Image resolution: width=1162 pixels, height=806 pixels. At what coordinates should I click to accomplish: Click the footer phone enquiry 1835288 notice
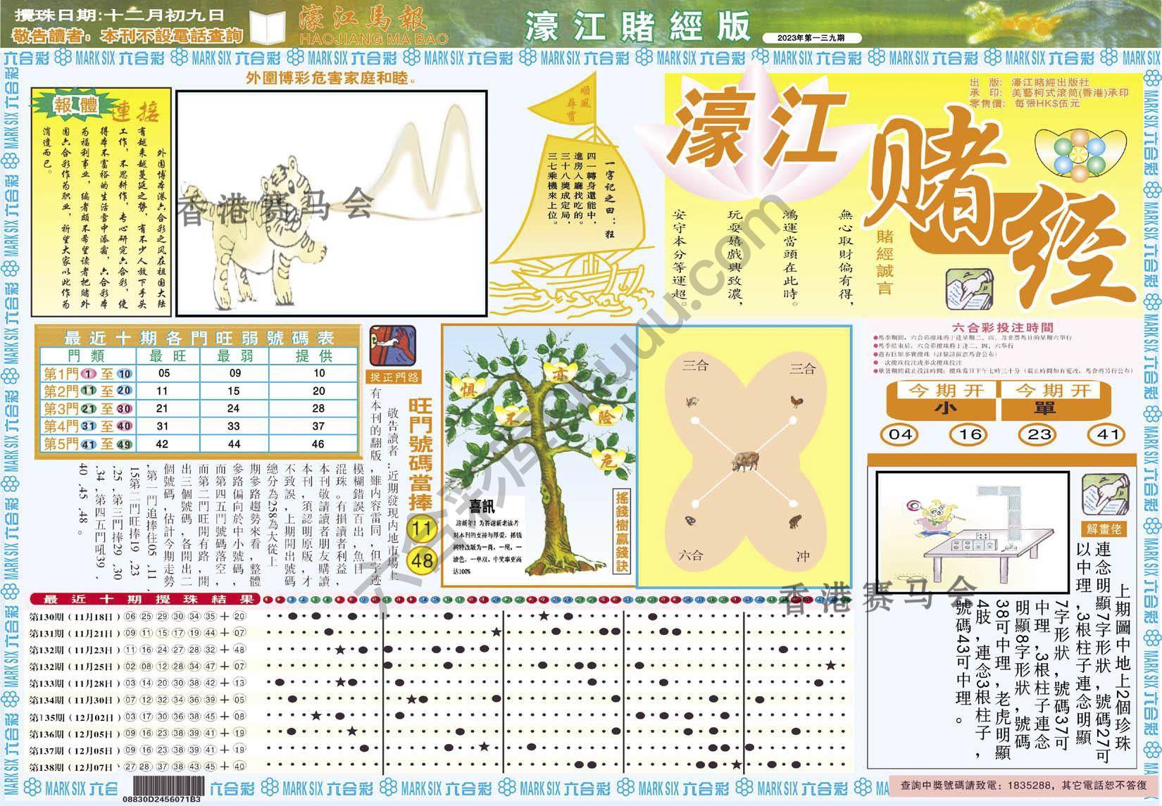pos(1024,785)
